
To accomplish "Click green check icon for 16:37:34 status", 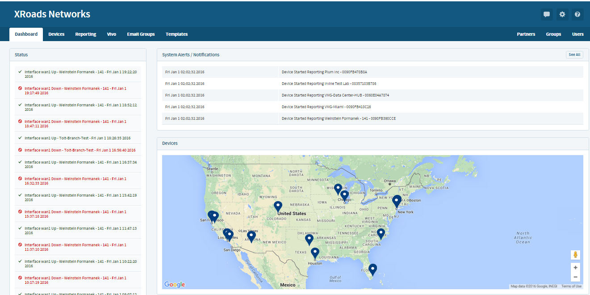I will coord(20,162).
